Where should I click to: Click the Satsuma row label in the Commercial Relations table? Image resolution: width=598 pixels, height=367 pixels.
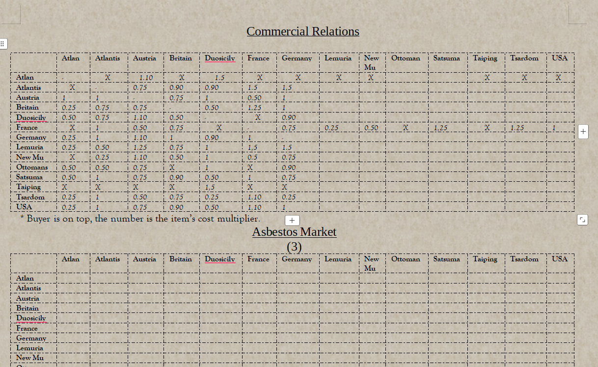point(29,177)
